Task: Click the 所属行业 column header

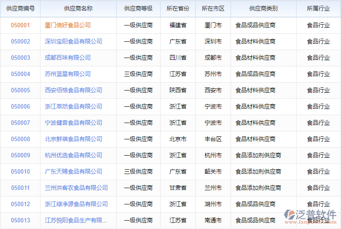Action: click(x=318, y=8)
